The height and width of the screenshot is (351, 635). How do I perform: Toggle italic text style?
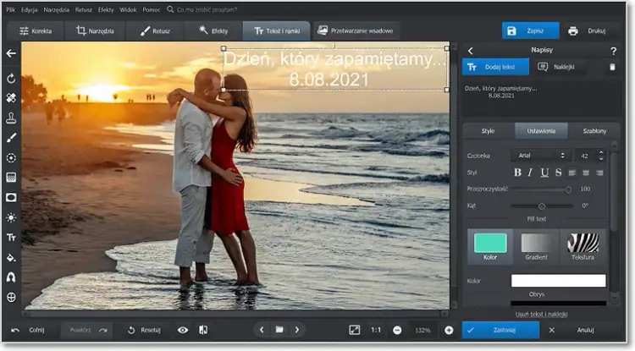point(531,173)
